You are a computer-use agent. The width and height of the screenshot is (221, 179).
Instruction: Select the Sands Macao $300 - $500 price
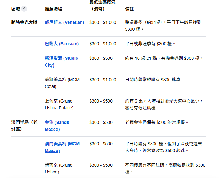101,122
